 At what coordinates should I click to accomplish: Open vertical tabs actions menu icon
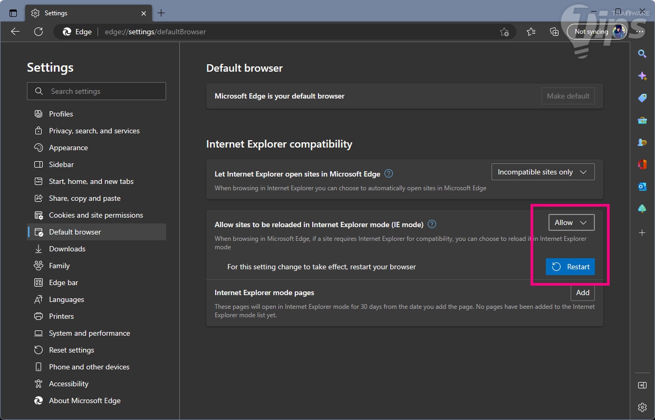point(13,13)
